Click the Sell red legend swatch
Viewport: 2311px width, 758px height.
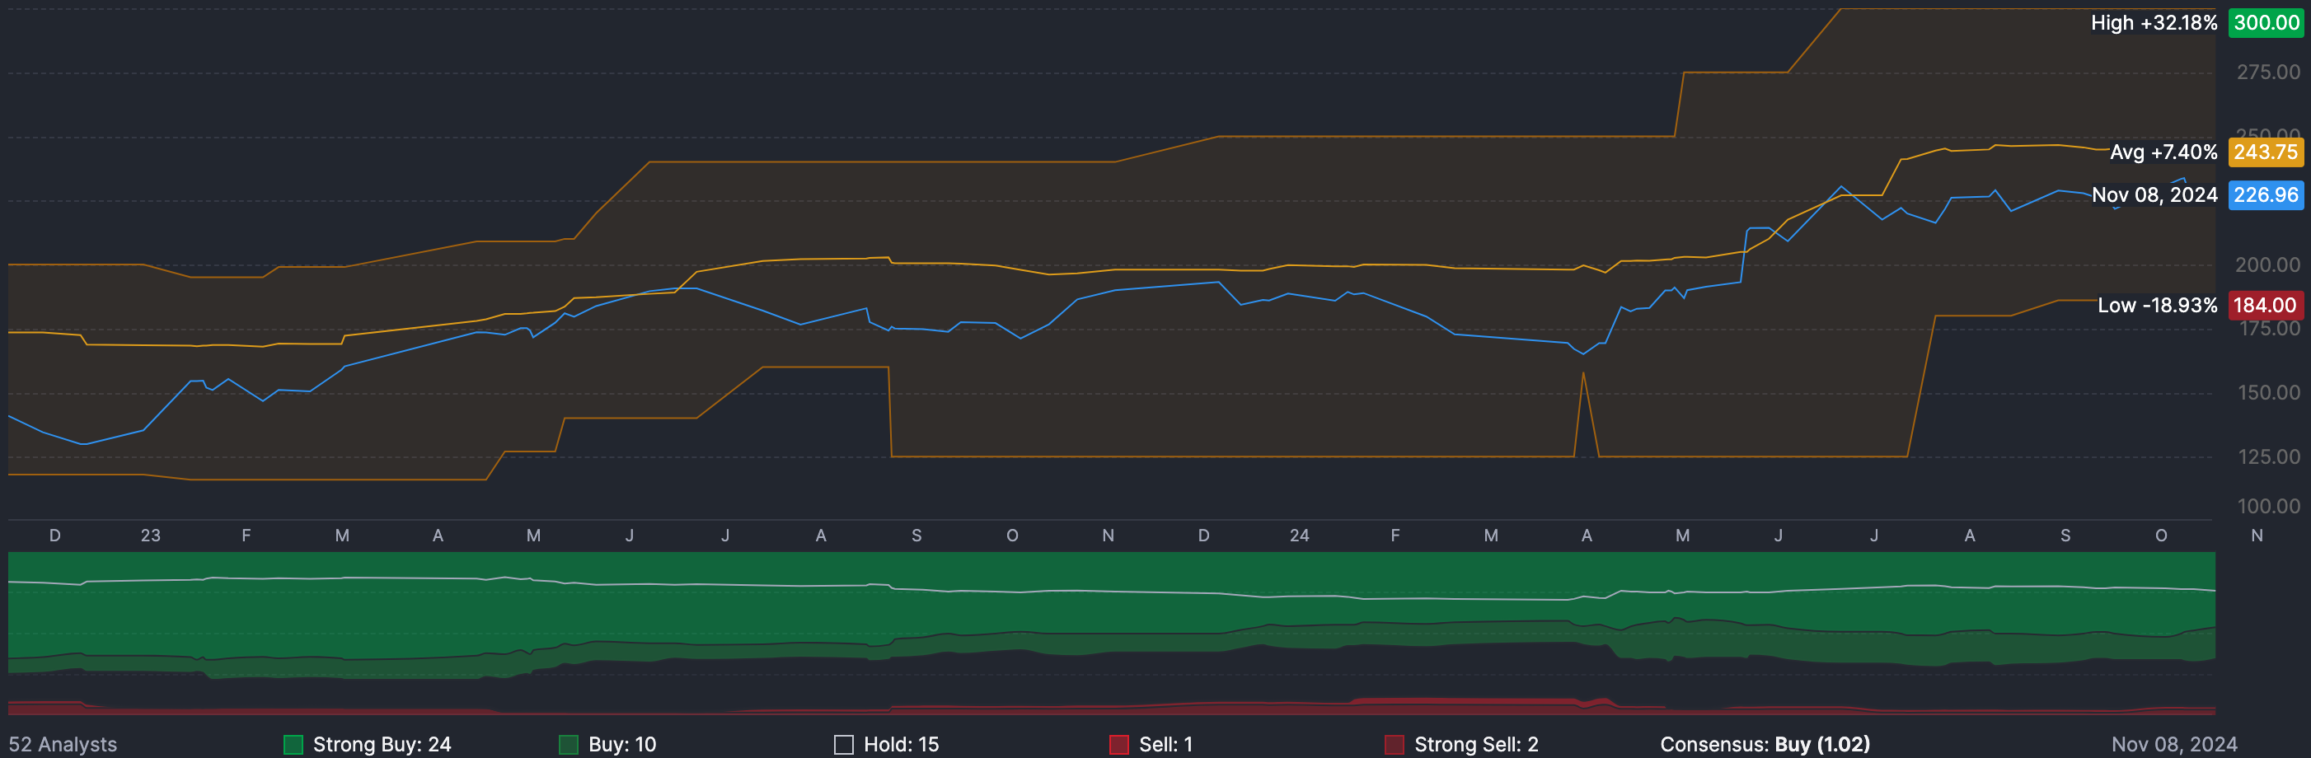pyautogui.click(x=1118, y=745)
